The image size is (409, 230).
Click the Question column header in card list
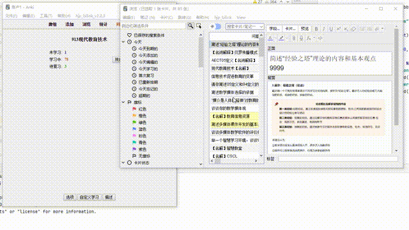235,36
